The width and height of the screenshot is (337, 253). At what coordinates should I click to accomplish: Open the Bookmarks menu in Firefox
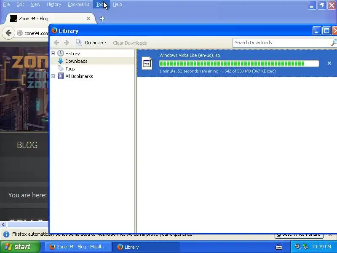(x=78, y=4)
